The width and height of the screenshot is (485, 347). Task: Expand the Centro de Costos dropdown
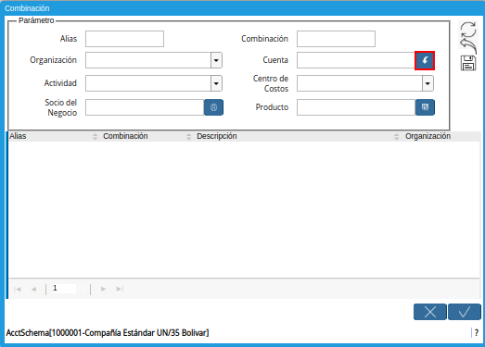click(428, 83)
